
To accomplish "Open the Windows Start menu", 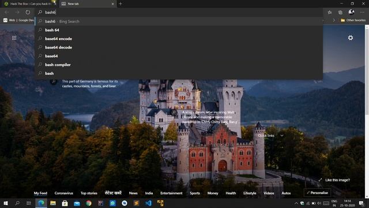I will pyautogui.click(x=6, y=203).
